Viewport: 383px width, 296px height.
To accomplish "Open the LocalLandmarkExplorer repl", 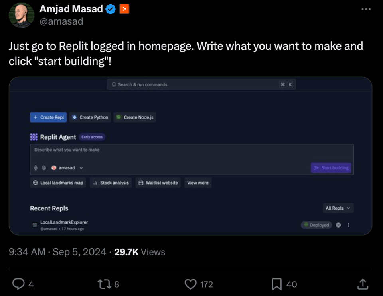I will pyautogui.click(x=64, y=222).
